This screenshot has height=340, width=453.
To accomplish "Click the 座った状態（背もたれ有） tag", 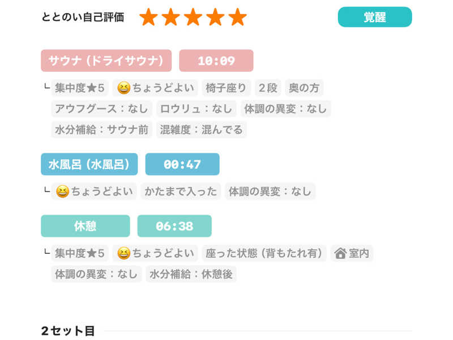I will [x=272, y=253].
